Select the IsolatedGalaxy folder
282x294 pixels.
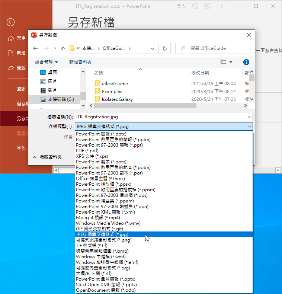117,99
